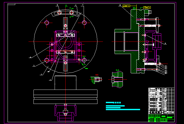Image resolution: width=184 pixels, height=124 pixels.
Task: Select the callout number 9 label
Action: (x=165, y=44)
